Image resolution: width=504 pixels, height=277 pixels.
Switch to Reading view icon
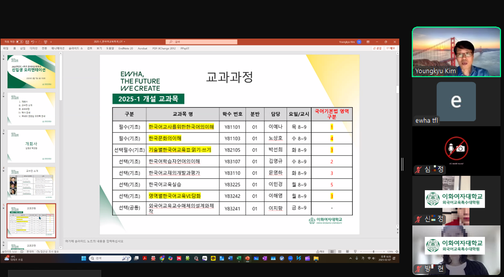click(347, 252)
